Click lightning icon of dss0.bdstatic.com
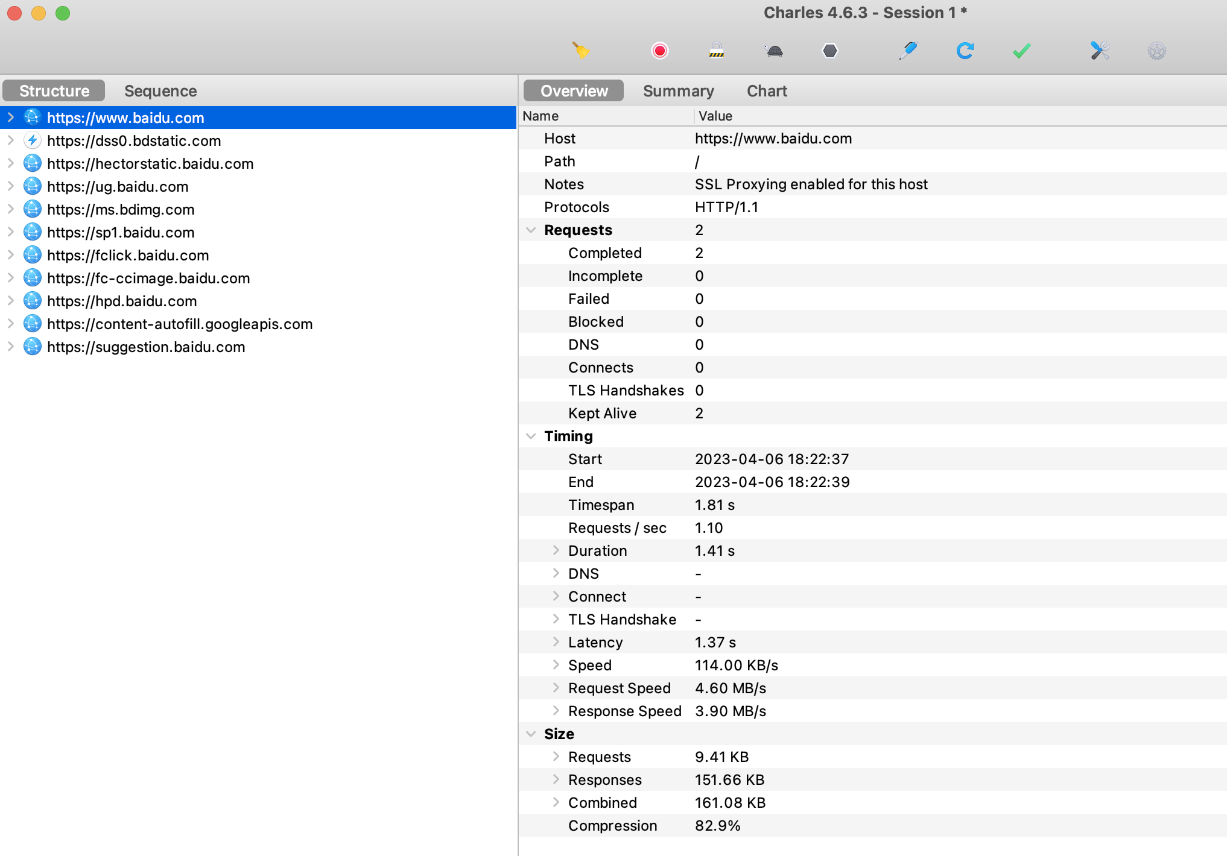Screen dimensions: 1227x856 pyautogui.click(x=33, y=140)
